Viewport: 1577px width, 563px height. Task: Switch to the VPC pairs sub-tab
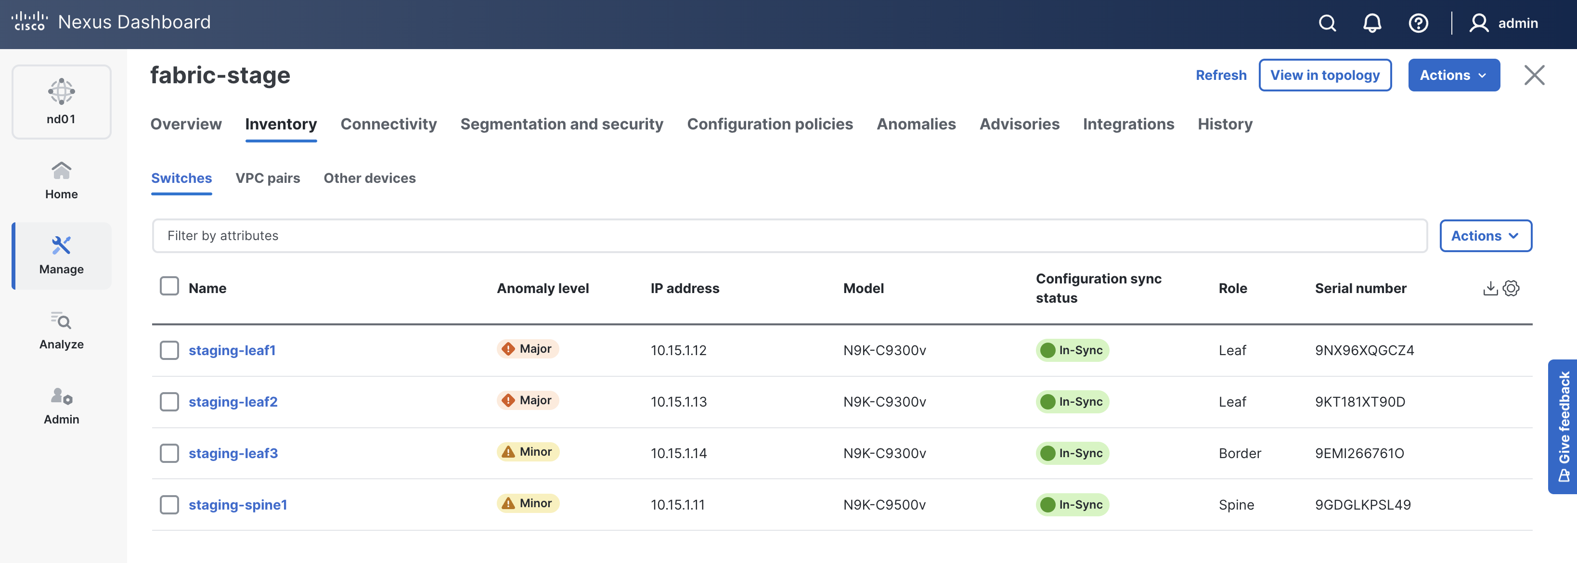tap(268, 178)
